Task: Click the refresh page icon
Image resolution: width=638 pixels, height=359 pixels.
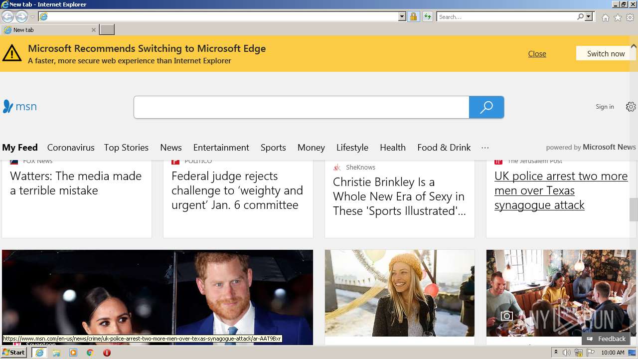Action: coord(427,16)
